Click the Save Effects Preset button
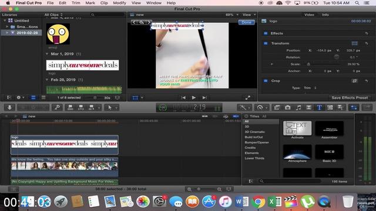The image size is (376, 211). click(x=350, y=98)
